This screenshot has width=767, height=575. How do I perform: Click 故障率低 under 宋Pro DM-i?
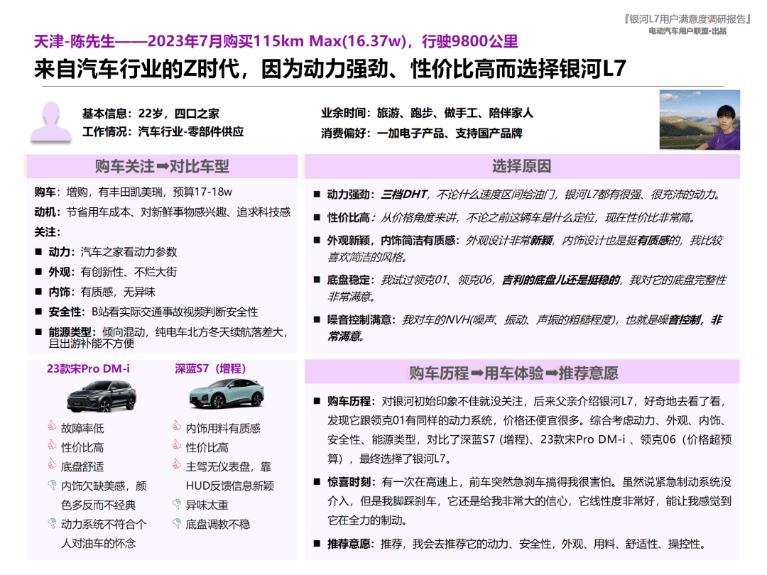point(82,428)
